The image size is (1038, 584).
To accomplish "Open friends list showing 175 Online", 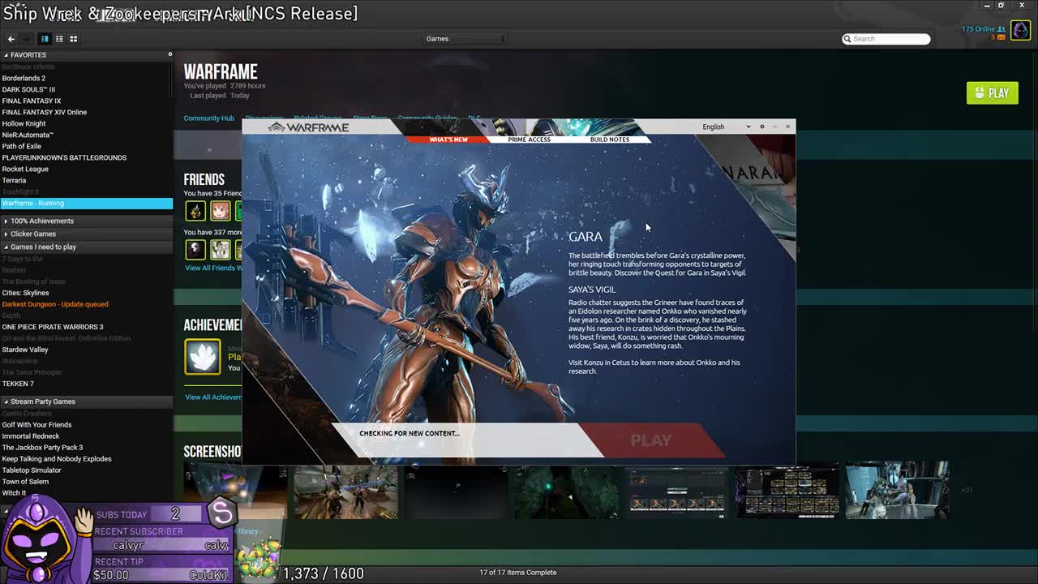I will point(984,29).
